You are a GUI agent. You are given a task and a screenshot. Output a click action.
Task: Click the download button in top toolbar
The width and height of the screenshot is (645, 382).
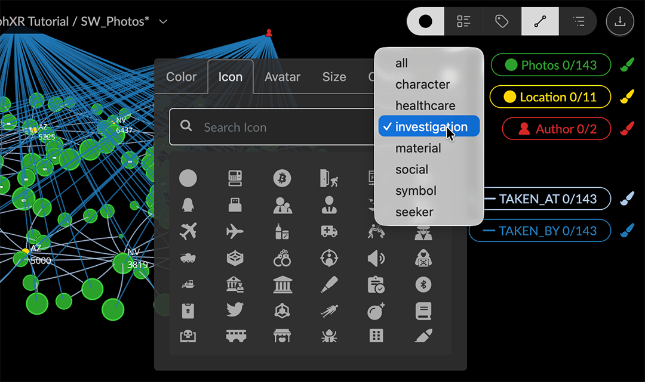coord(620,21)
